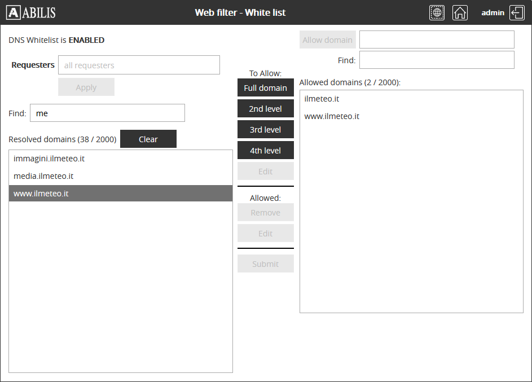Click the Requesters input field
532x382 pixels.
pos(139,65)
